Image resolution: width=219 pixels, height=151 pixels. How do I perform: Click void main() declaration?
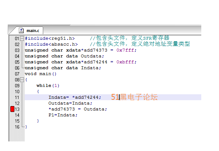(41, 74)
